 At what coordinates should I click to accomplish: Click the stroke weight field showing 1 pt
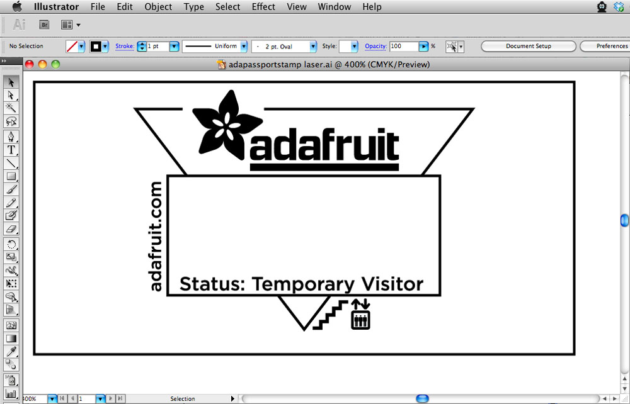point(157,47)
